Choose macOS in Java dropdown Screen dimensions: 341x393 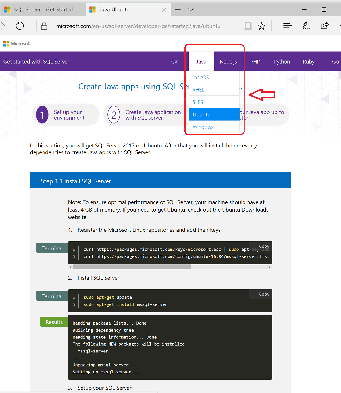(x=214, y=77)
